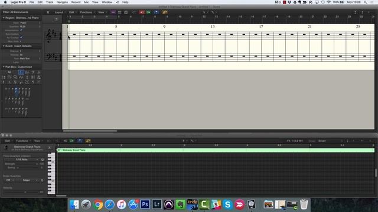This screenshot has width=378, height=212.
Task: Collapse the Part Box section
Action: [4, 67]
